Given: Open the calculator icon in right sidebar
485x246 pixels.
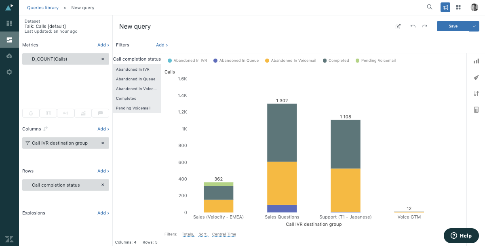Looking at the screenshot, I should (476, 110).
